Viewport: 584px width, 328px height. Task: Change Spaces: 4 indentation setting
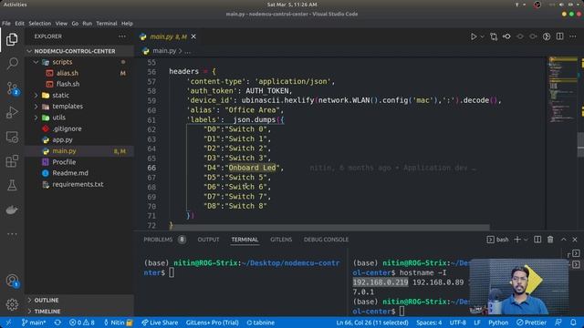(x=429, y=323)
